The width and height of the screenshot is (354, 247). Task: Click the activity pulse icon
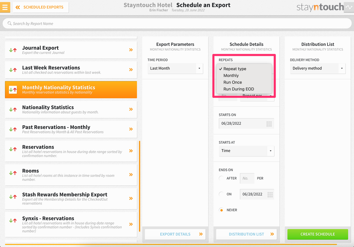(349, 7)
